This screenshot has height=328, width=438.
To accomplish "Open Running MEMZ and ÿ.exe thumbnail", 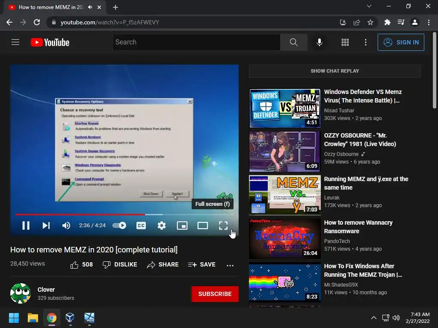I will coord(284,195).
